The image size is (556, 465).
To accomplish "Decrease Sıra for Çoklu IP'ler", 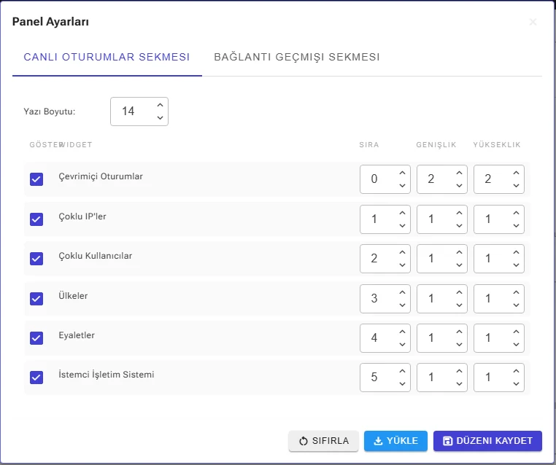I will [402, 225].
